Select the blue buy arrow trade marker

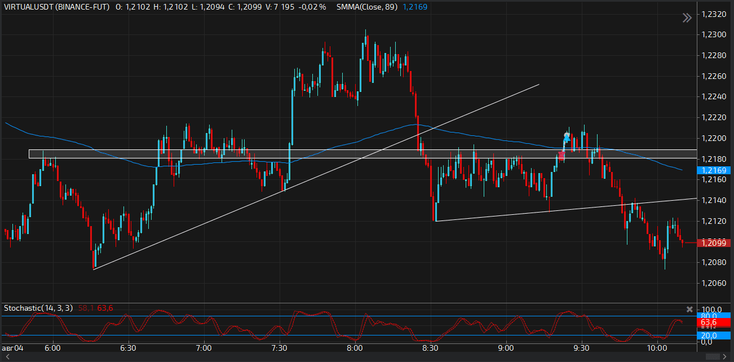(567, 137)
